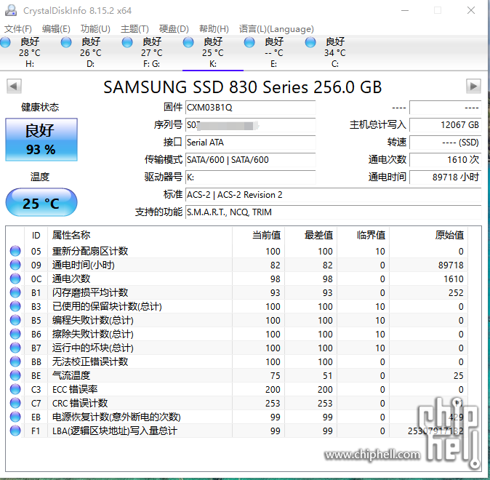Click power-on count value 1610 次
The image size is (490, 480).
(445, 160)
